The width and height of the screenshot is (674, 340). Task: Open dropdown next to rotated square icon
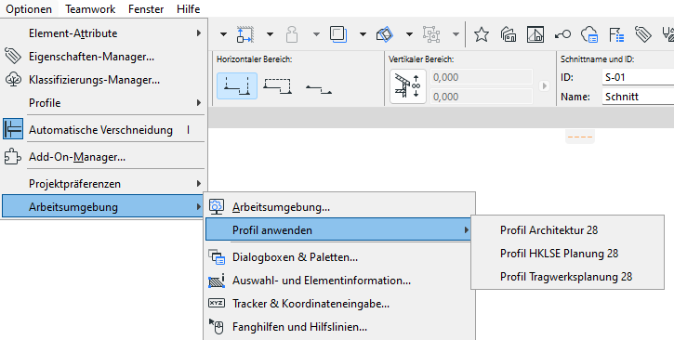409,34
